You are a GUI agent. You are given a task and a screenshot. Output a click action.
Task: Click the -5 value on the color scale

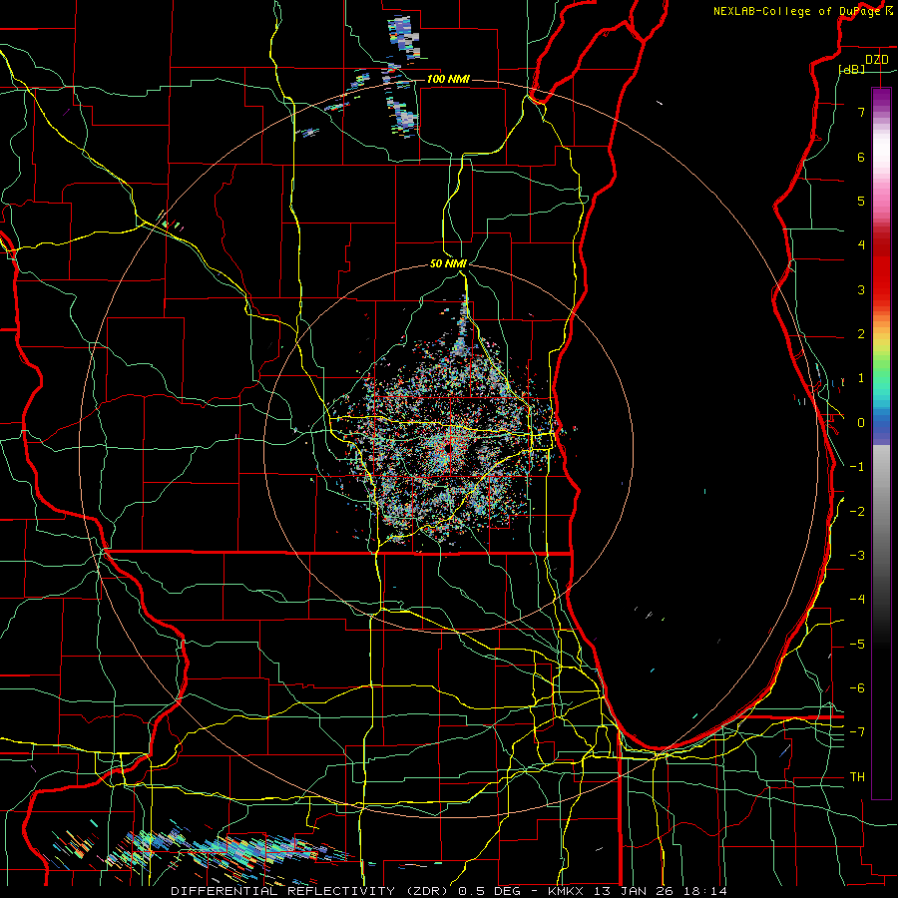pyautogui.click(x=857, y=645)
